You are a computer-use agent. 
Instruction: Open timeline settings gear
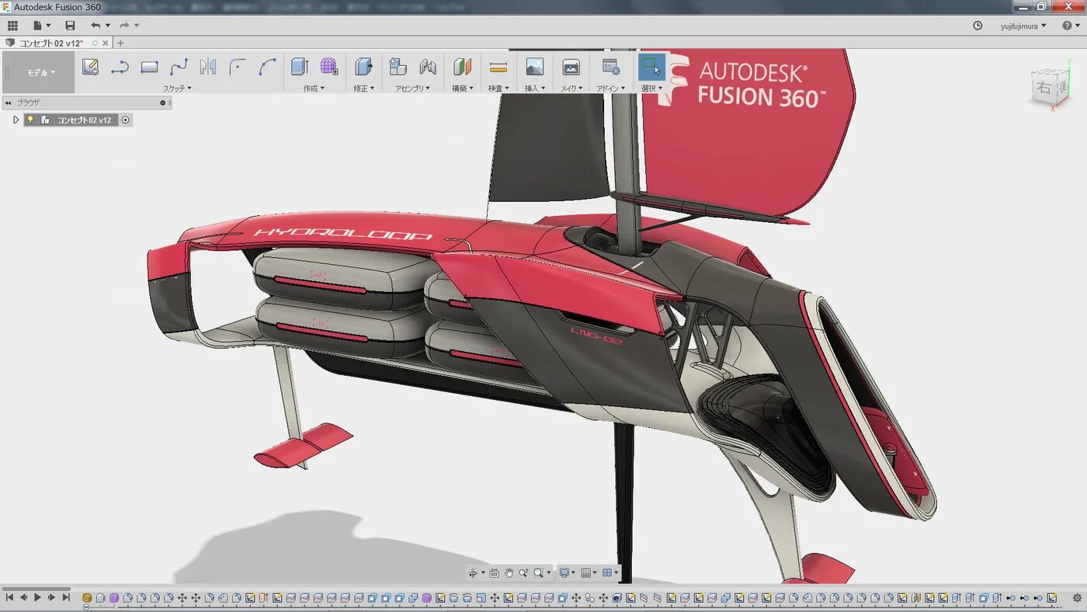pos(1077,597)
